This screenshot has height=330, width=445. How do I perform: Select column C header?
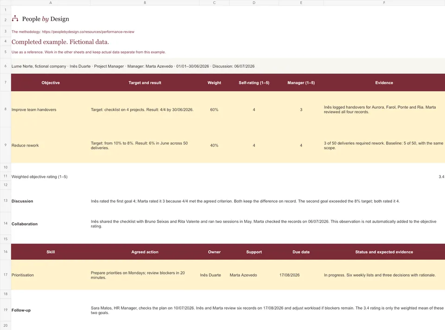click(x=214, y=3)
